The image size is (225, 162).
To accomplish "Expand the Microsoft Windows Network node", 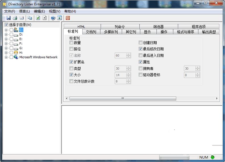I will pos(6,57).
